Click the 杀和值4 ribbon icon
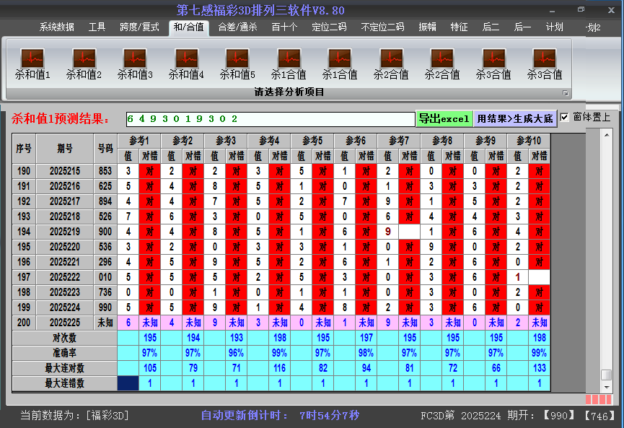Image resolution: width=624 pixels, height=428 pixels. coord(186,59)
